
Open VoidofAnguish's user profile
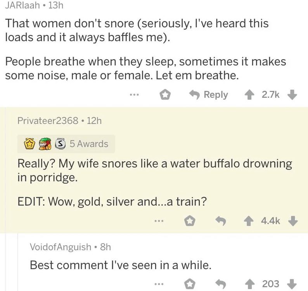[61, 246]
